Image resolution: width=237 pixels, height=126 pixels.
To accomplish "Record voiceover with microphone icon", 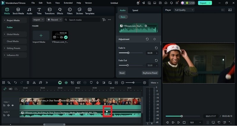I will [97, 83].
